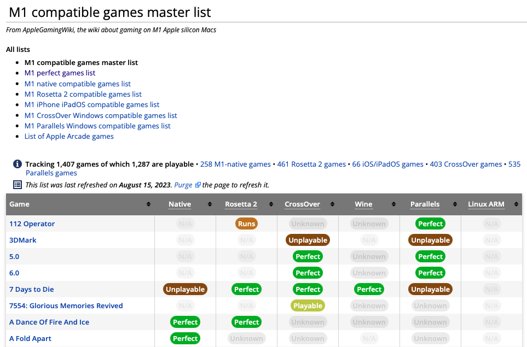
Task: Click the Game column header label
Action: coord(20,204)
